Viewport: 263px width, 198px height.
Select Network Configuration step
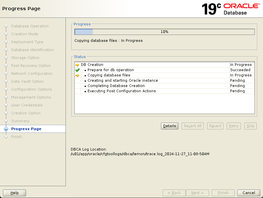[32, 73]
